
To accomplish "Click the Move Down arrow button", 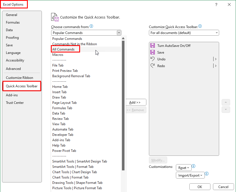I will [226, 109].
